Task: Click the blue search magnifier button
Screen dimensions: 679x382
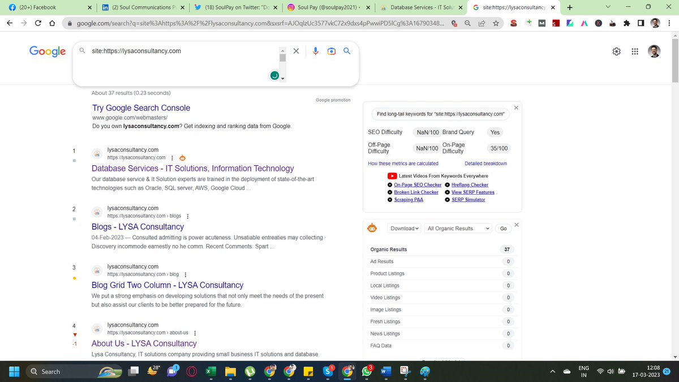Action: (x=347, y=51)
